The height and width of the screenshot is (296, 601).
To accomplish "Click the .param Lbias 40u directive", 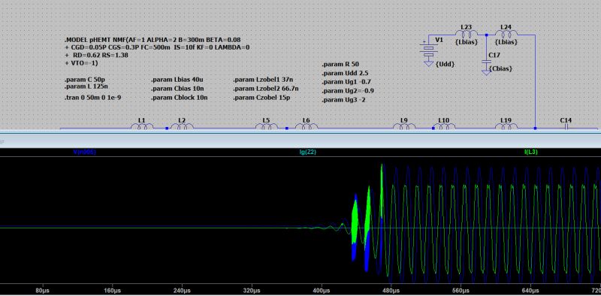I will 177,80.
